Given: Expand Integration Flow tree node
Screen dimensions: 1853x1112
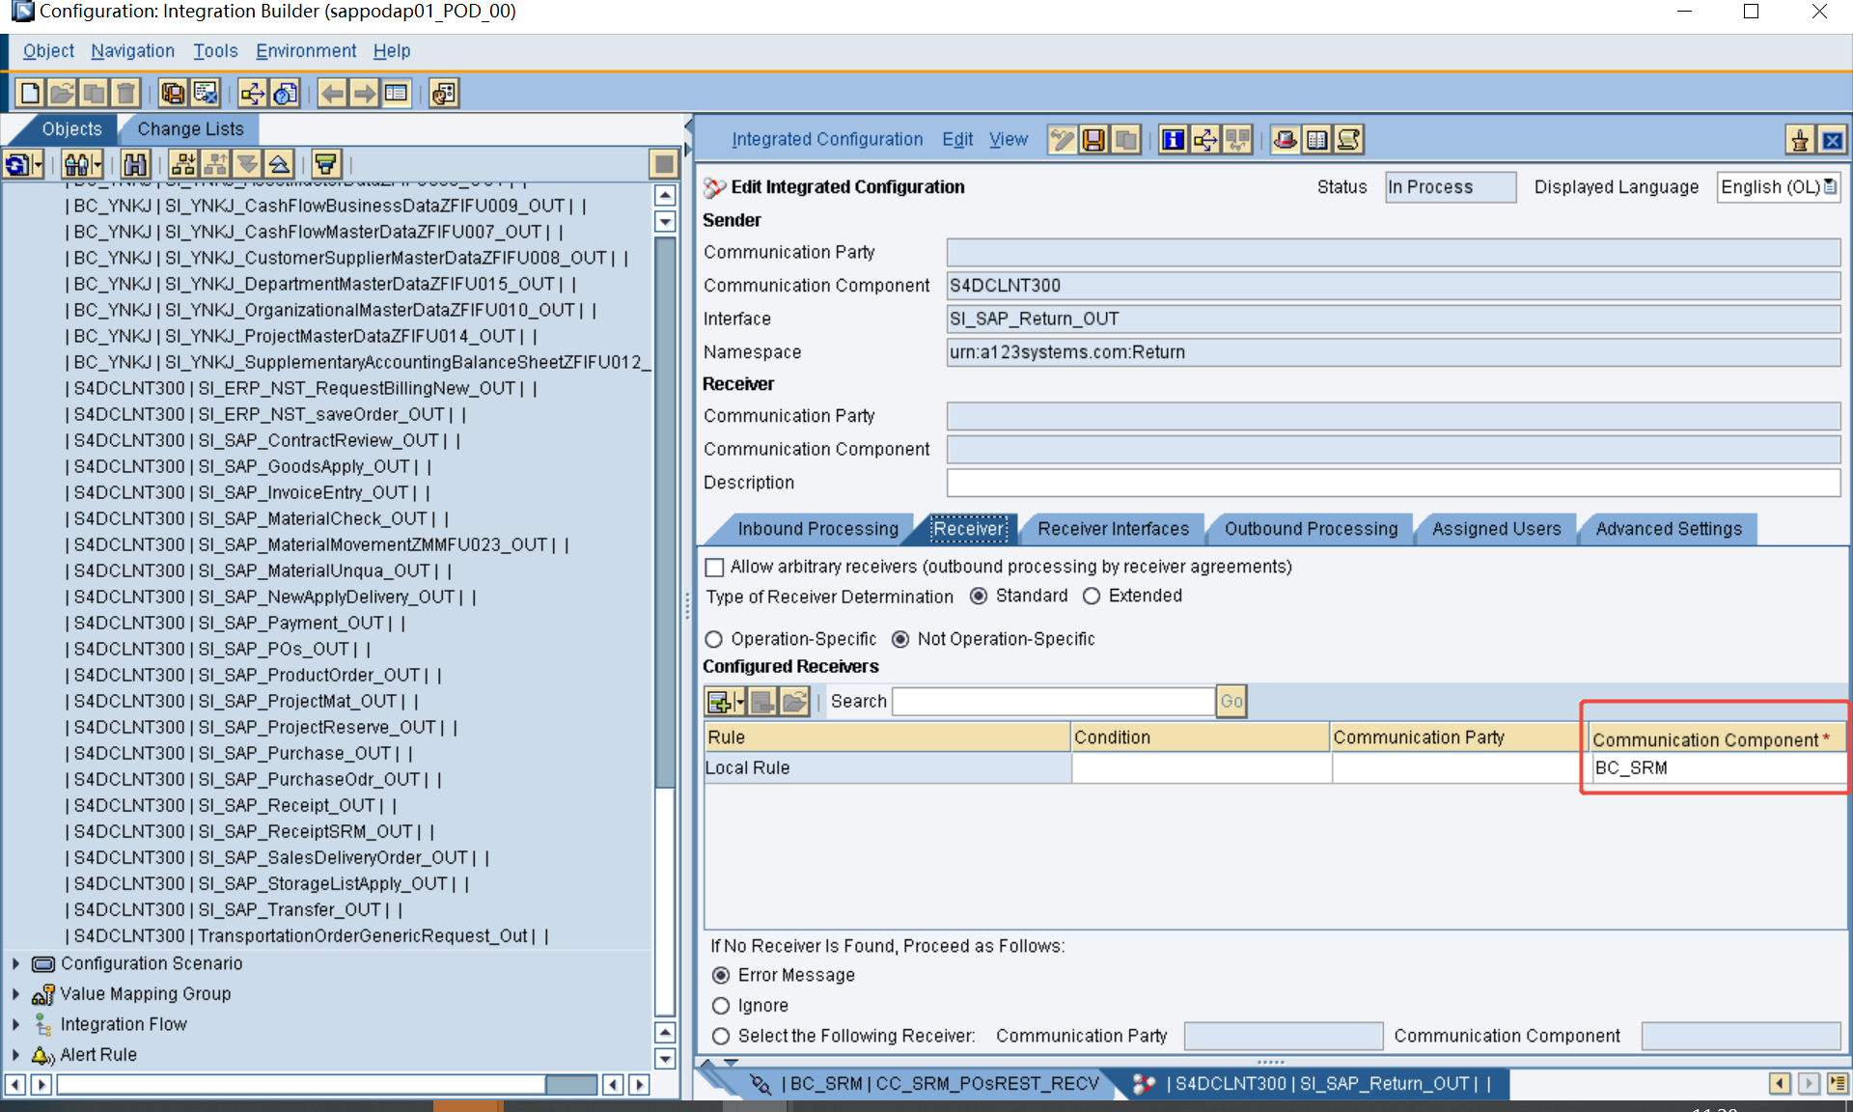Looking at the screenshot, I should point(15,1025).
